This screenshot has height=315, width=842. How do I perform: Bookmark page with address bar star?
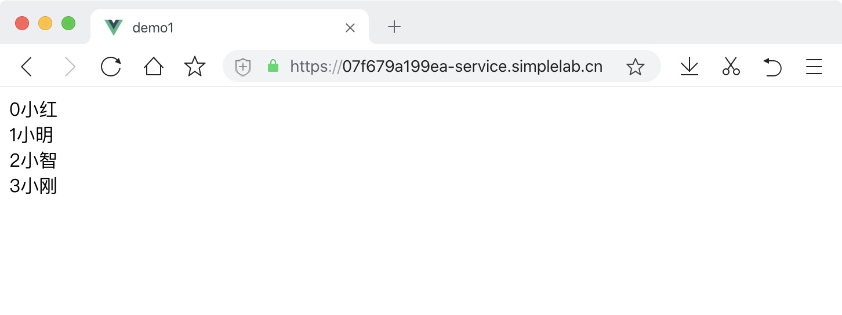[x=636, y=67]
